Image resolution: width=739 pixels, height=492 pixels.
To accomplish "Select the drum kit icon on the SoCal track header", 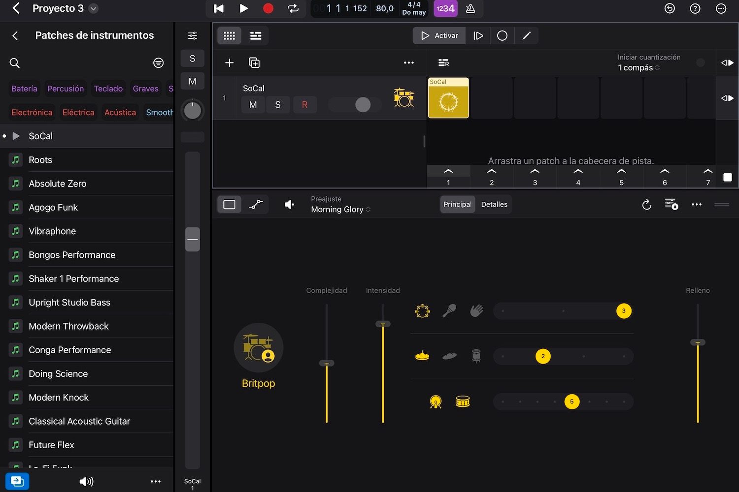I will pyautogui.click(x=403, y=98).
